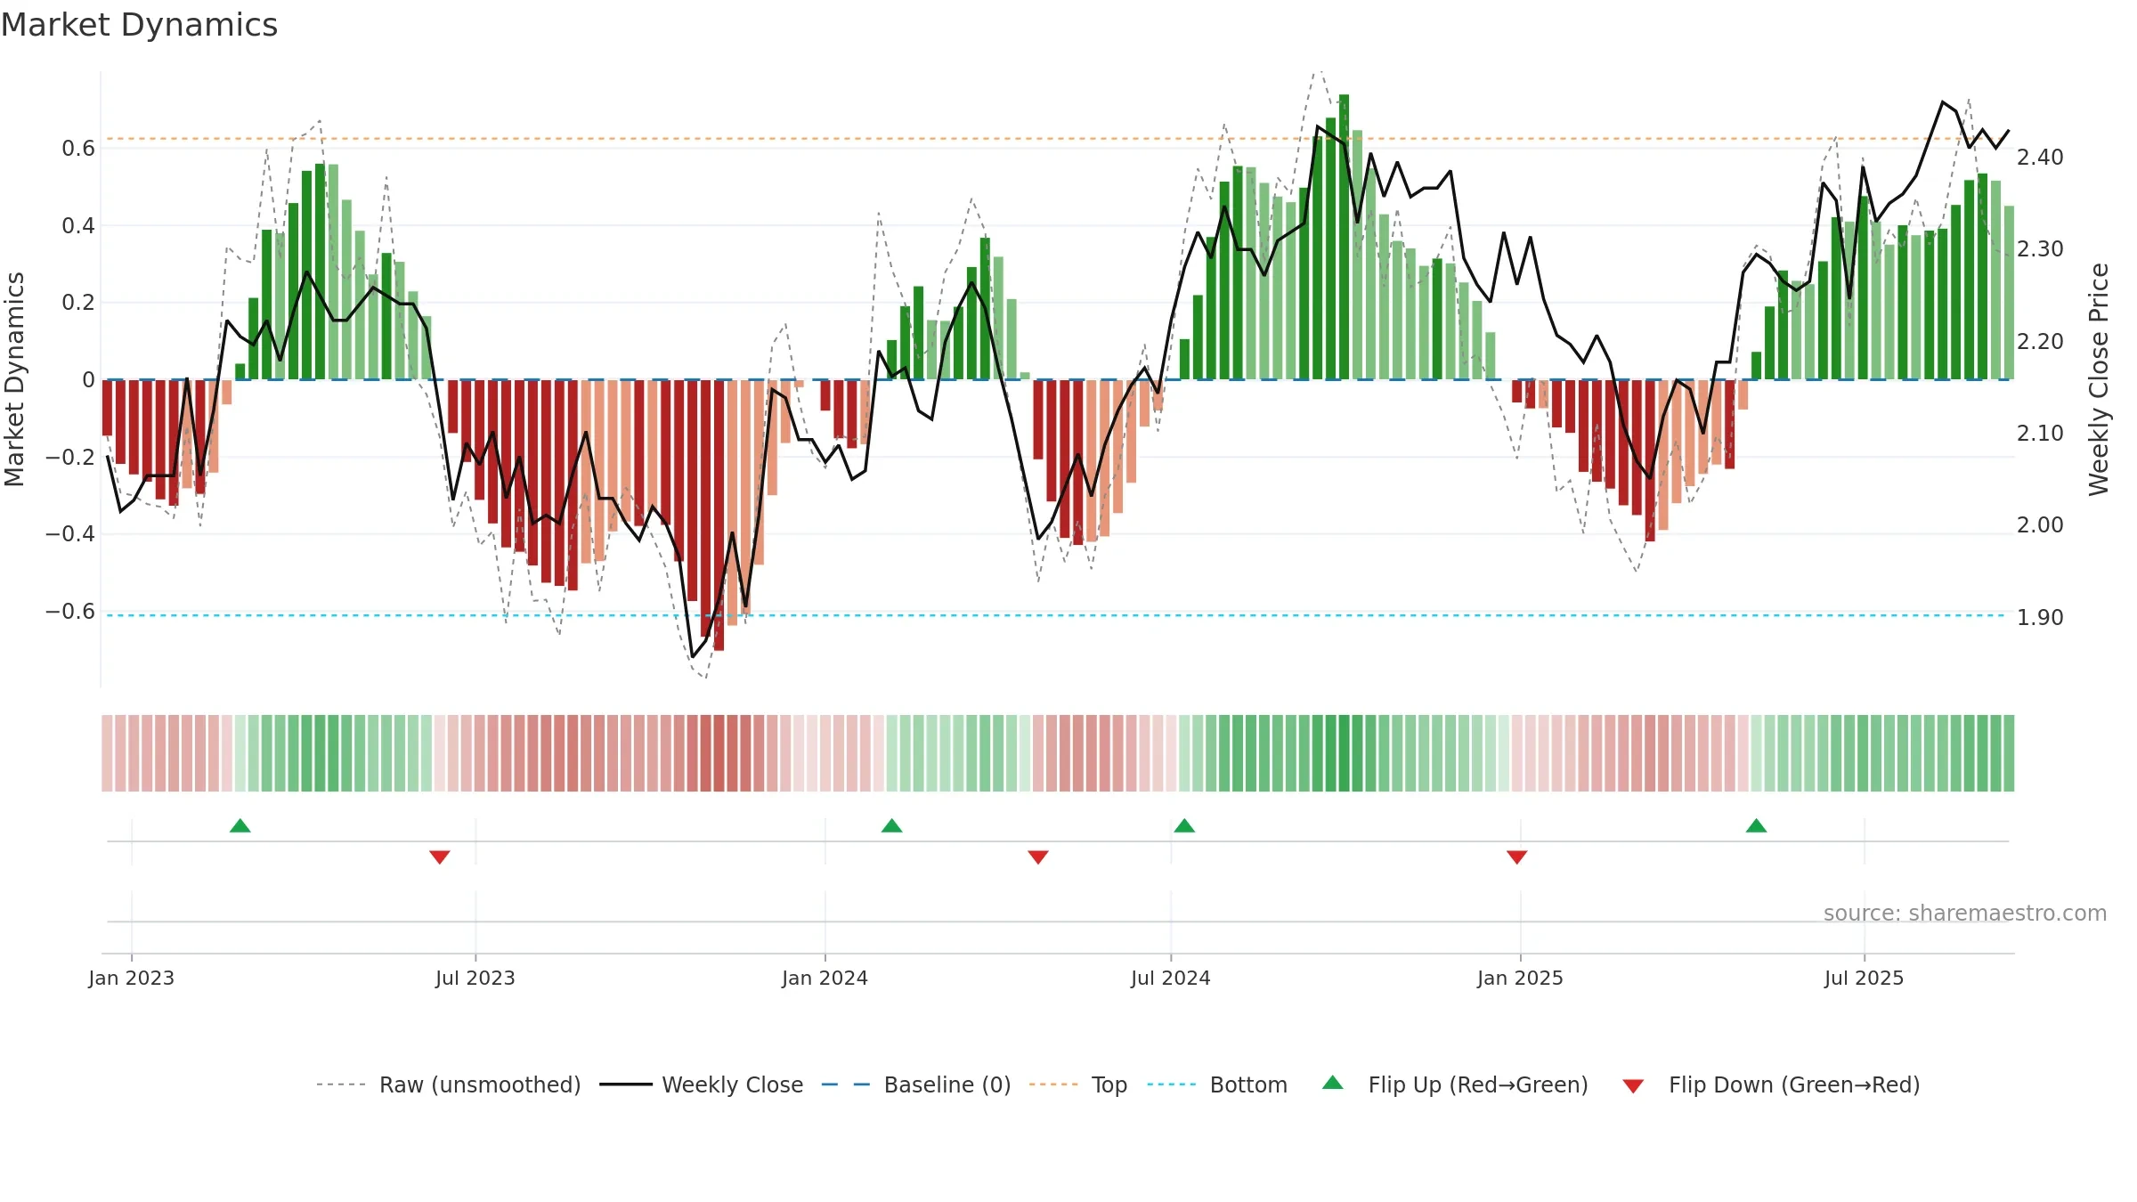The height and width of the screenshot is (1202, 2137).
Task: Click the red Flip Down triangle icon in the legend
Action: tap(1633, 1086)
